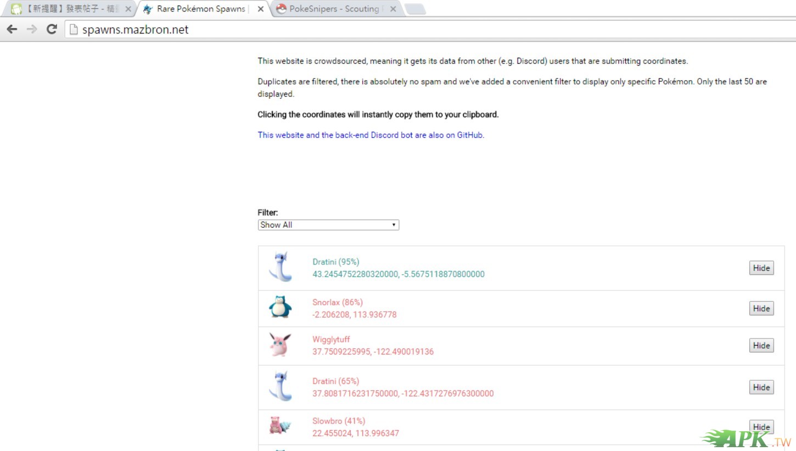Go back to the previous page

tap(12, 29)
